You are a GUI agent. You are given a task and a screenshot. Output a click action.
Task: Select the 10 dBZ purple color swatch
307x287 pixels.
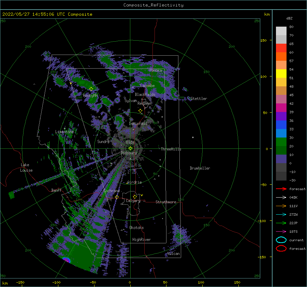[x=281, y=159]
